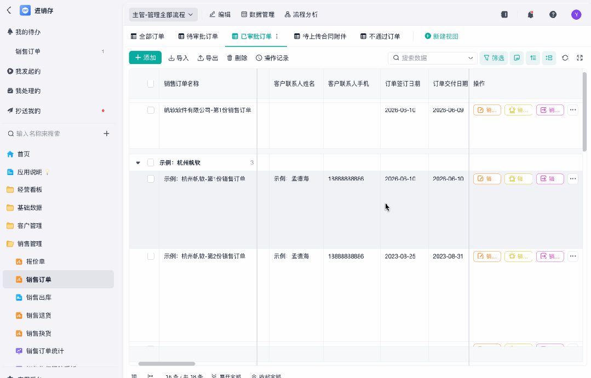Click the yellow alert button for 帆软软件有限公司 row
Image resolution: width=591 pixels, height=378 pixels.
click(x=518, y=110)
